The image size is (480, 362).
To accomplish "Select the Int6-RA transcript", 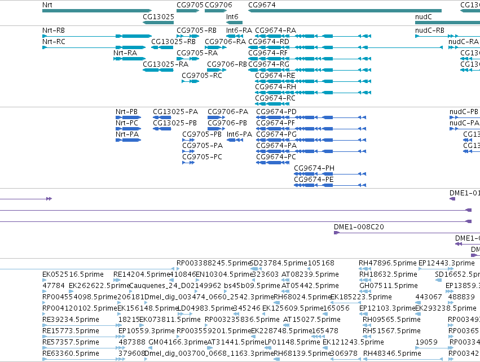I will (x=235, y=36).
